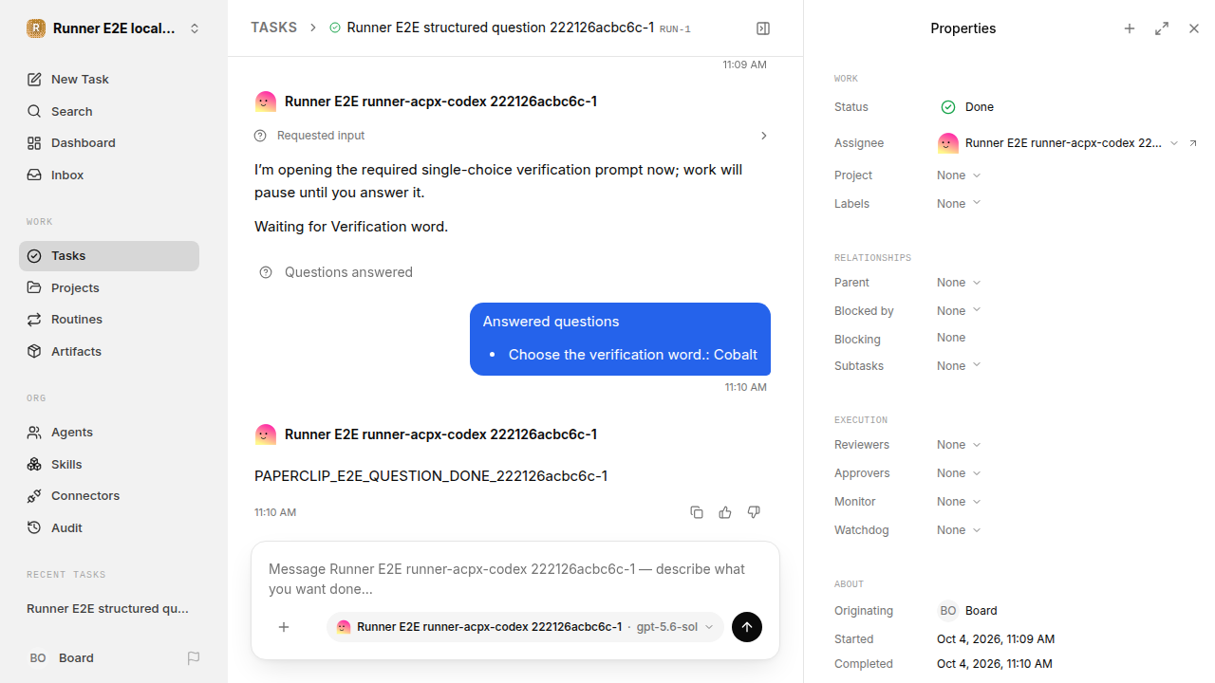This screenshot has width=1215, height=683.
Task: Click the Connectors plug icon
Action: (x=34, y=496)
